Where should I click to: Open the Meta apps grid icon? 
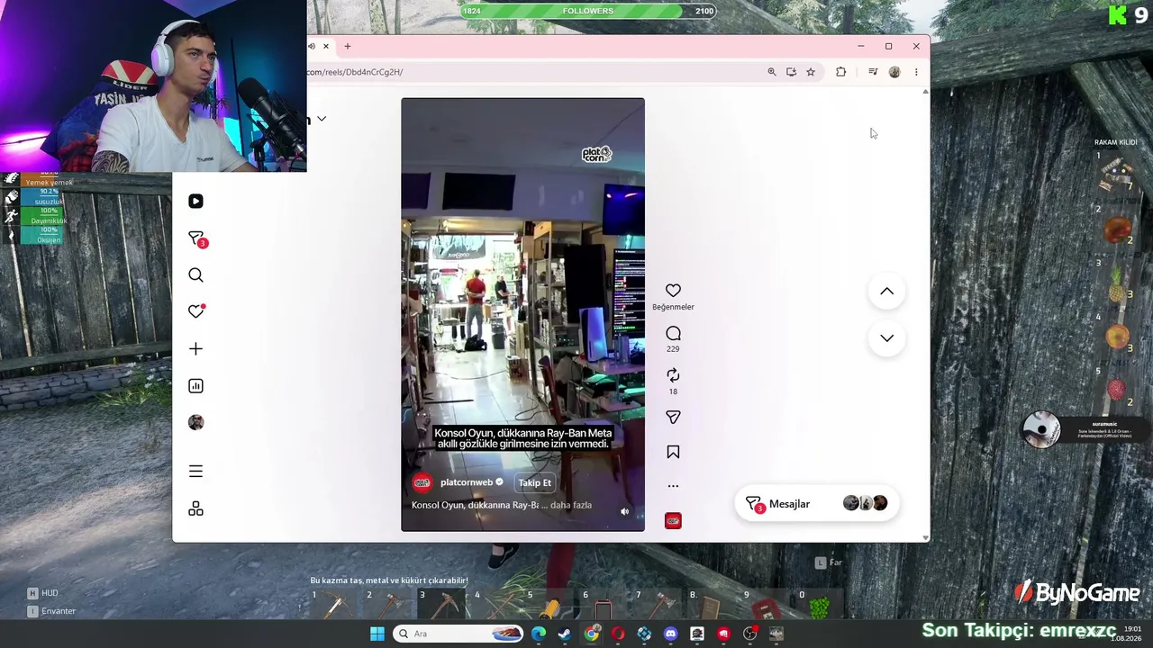(195, 509)
